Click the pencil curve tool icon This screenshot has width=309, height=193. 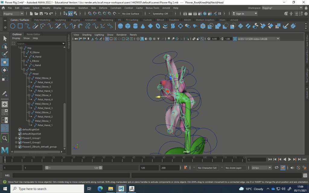tap(35, 26)
